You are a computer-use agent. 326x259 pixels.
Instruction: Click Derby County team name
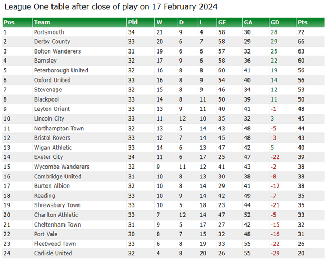[x=52, y=42]
